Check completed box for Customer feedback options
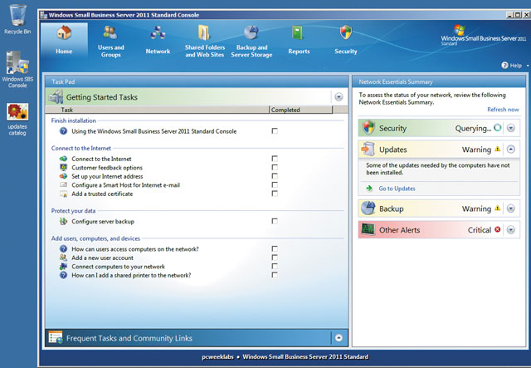The width and height of the screenshot is (531, 368). pyautogui.click(x=275, y=168)
